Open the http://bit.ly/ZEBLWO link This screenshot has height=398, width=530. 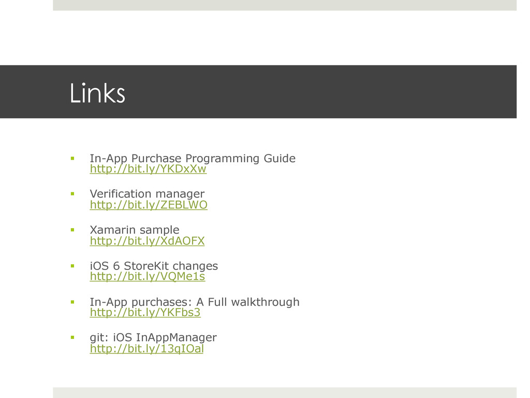coord(149,205)
